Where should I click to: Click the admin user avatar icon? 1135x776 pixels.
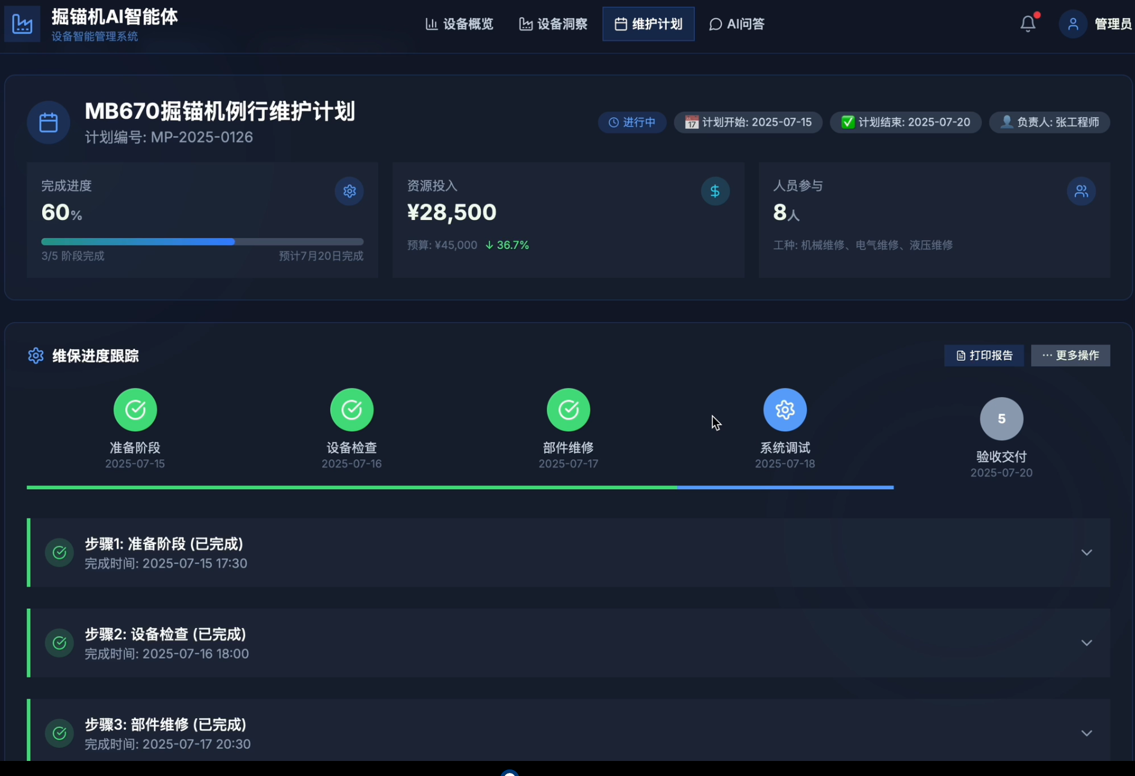tap(1072, 24)
